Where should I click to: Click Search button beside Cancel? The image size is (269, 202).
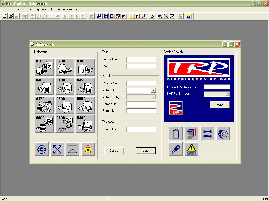[x=146, y=151]
